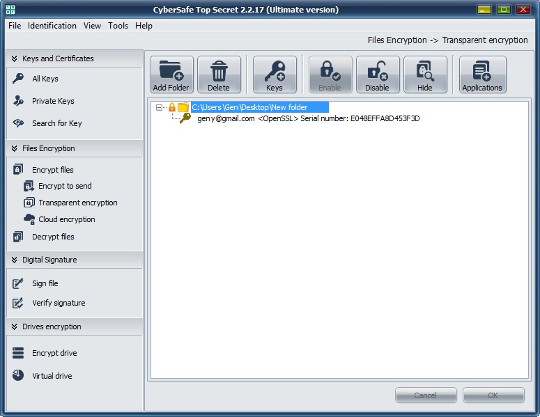Open the Virtual drive label
This screenshot has width=540, height=417.
point(52,376)
